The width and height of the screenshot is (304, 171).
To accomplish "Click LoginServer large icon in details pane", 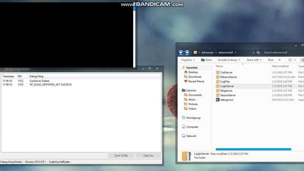I will click(x=186, y=156).
